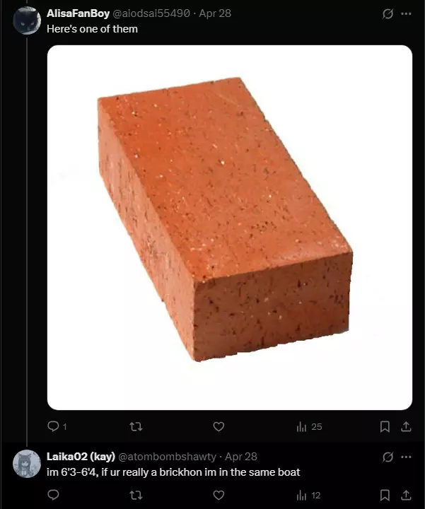
Task: Repost Laika02's reply
Action: (x=136, y=495)
